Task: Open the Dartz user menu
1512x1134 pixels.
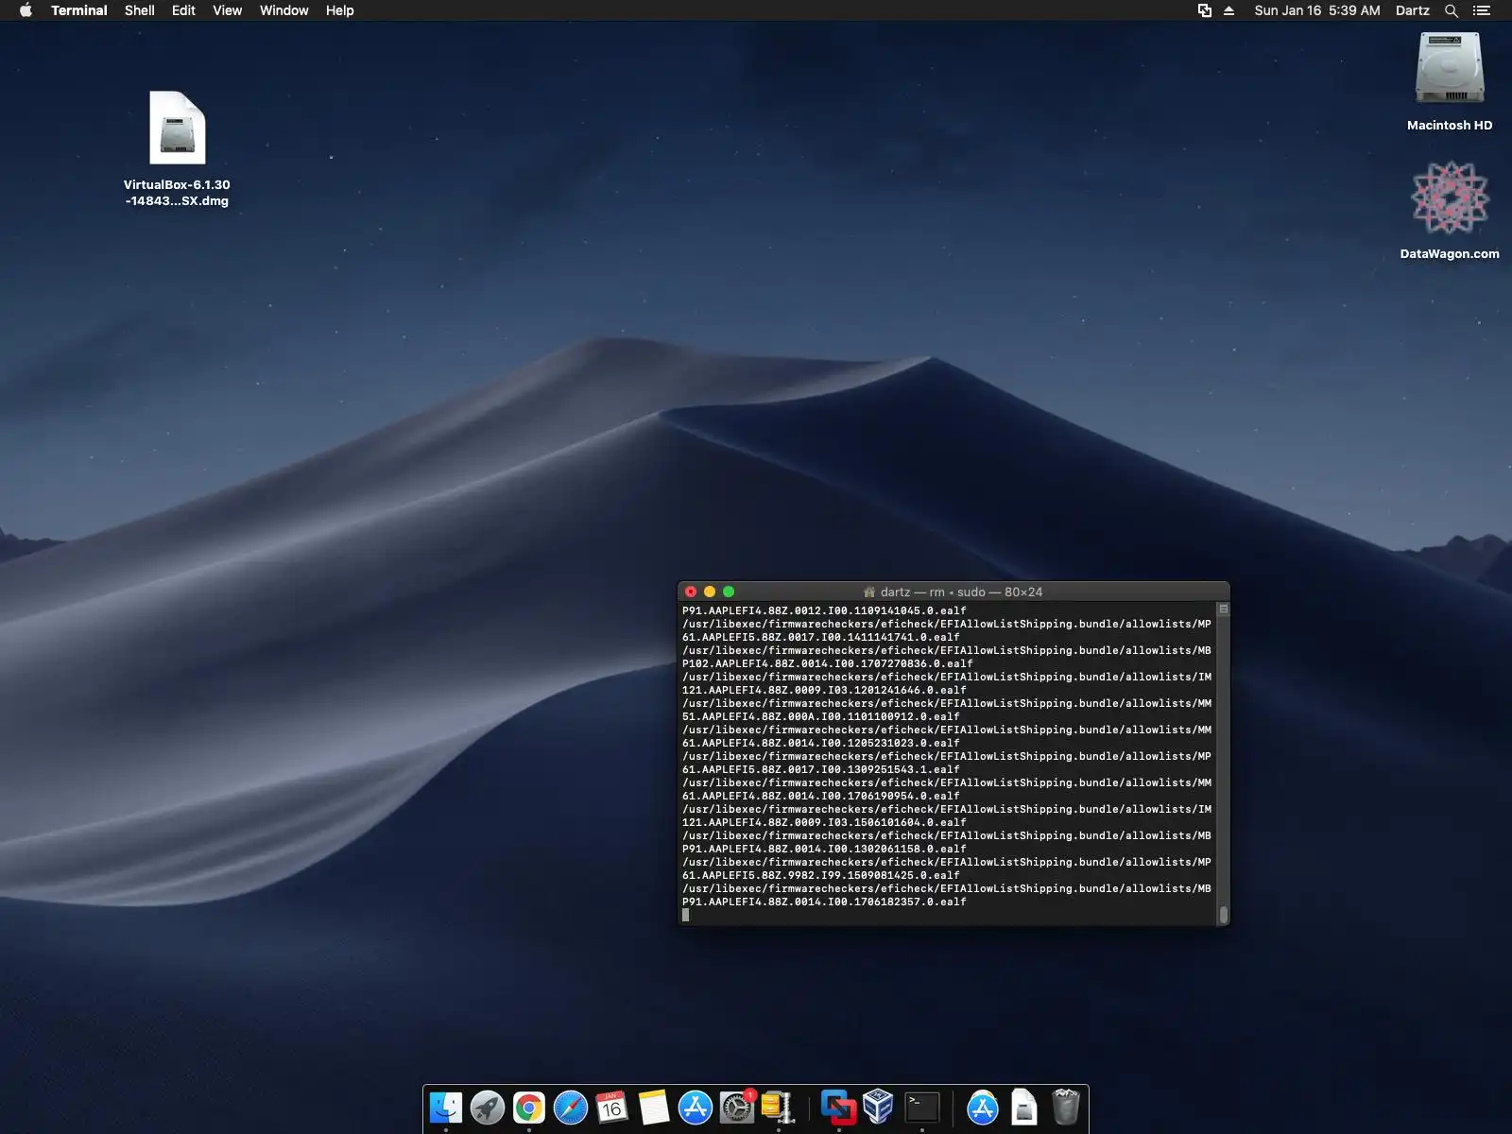Action: tap(1412, 10)
